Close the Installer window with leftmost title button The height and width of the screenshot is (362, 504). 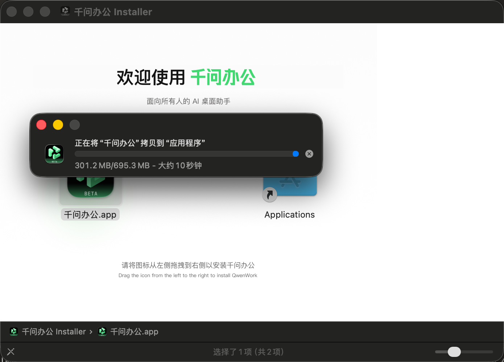tap(12, 12)
